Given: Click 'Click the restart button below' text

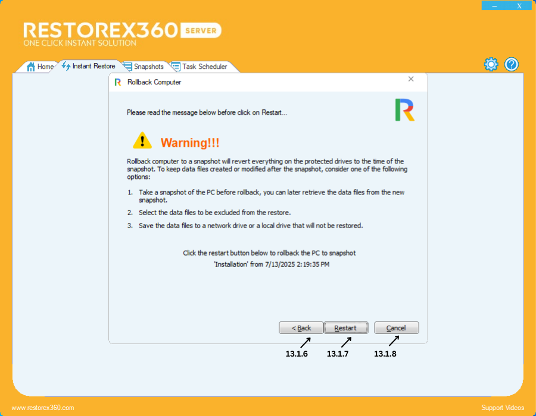Looking at the screenshot, I should [x=269, y=253].
